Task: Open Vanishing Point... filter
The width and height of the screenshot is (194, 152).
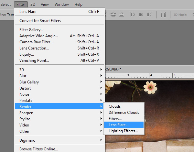Action: click(x=59, y=60)
